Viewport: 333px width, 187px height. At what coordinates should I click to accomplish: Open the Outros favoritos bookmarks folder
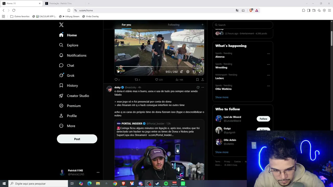(x=20, y=16)
